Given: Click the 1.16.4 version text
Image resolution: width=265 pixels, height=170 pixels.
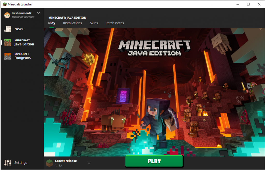Looking at the screenshot, I should click(59, 165).
